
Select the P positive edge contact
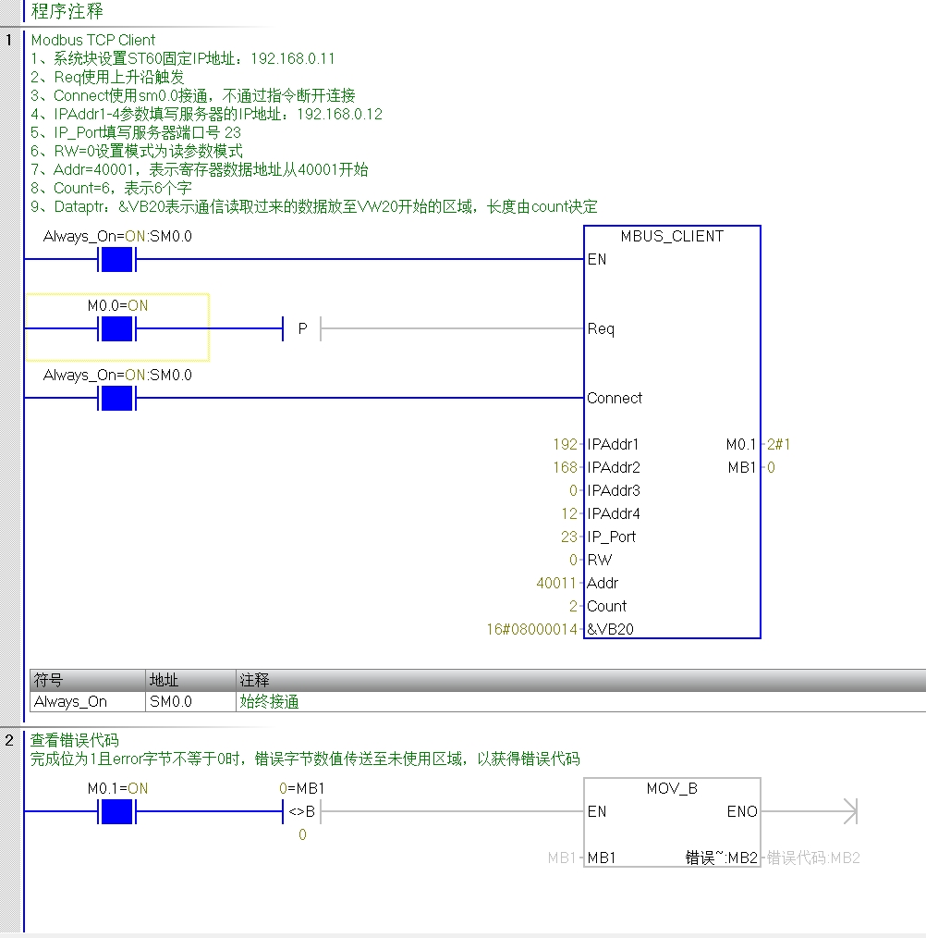click(x=301, y=328)
